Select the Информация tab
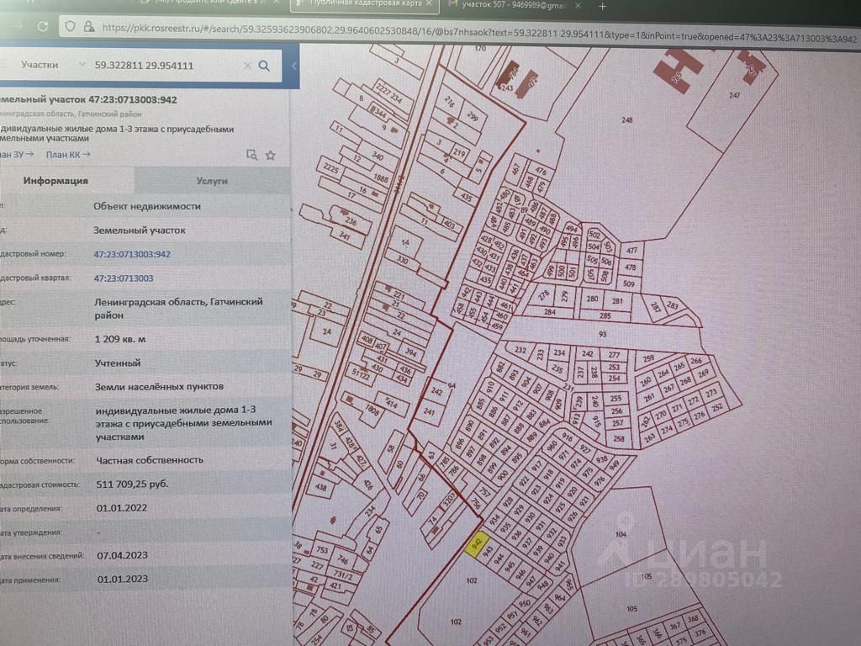This screenshot has height=646, width=861. click(55, 180)
